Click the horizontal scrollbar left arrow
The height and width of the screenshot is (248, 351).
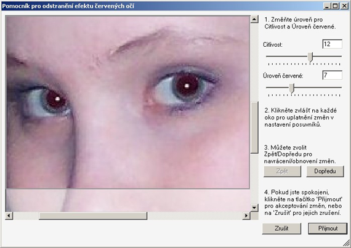pos(9,216)
